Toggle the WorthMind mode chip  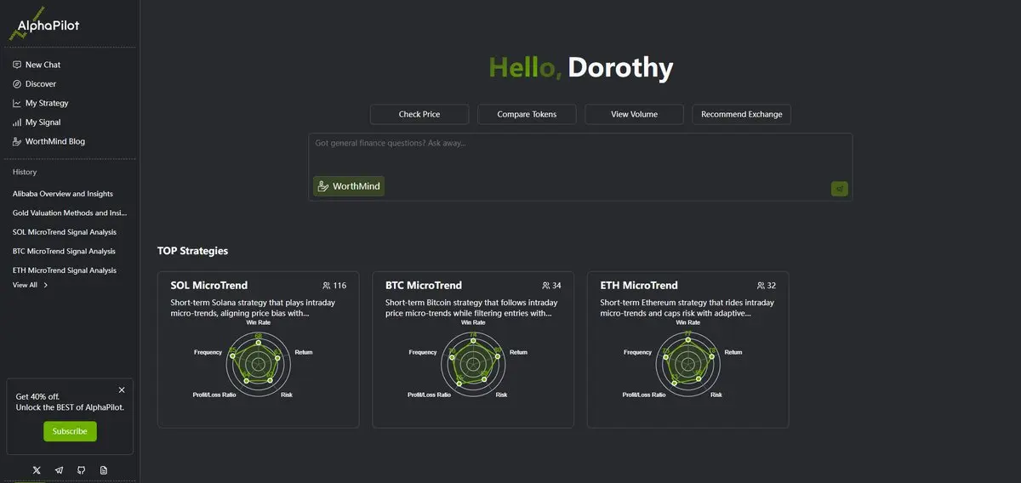point(349,186)
